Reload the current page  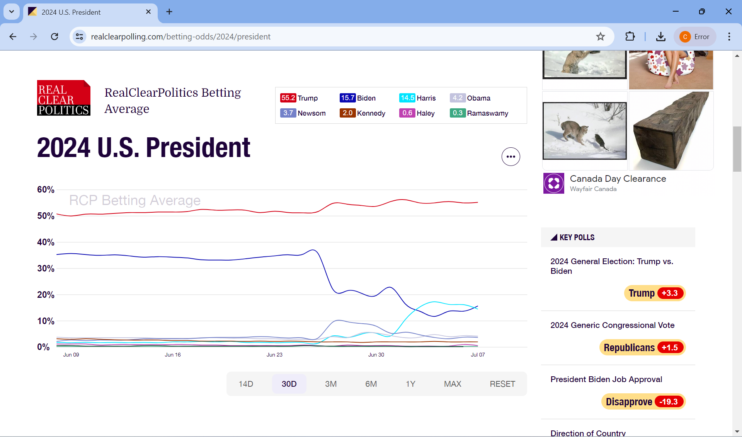tap(54, 36)
